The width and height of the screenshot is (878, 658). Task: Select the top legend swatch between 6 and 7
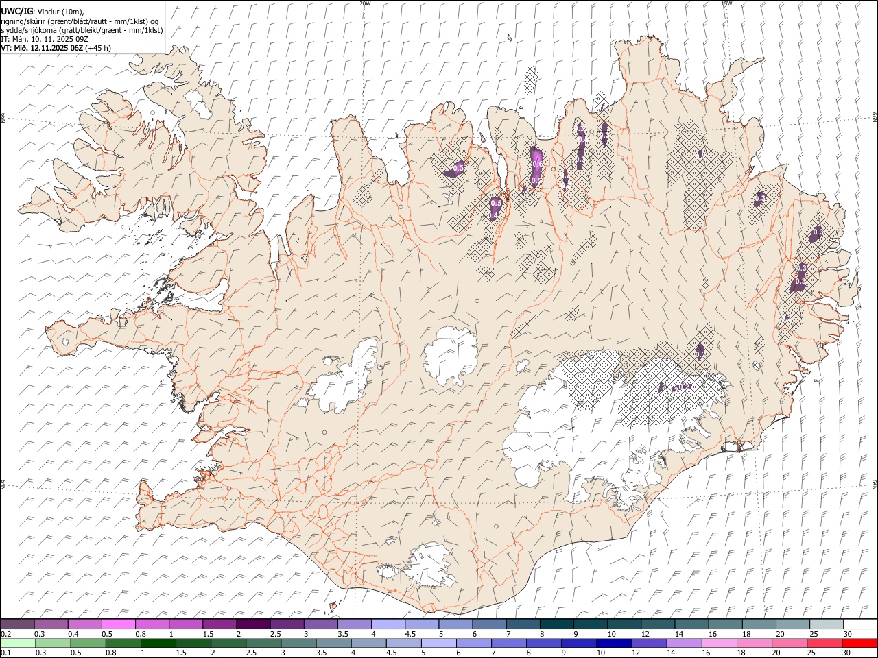click(488, 624)
